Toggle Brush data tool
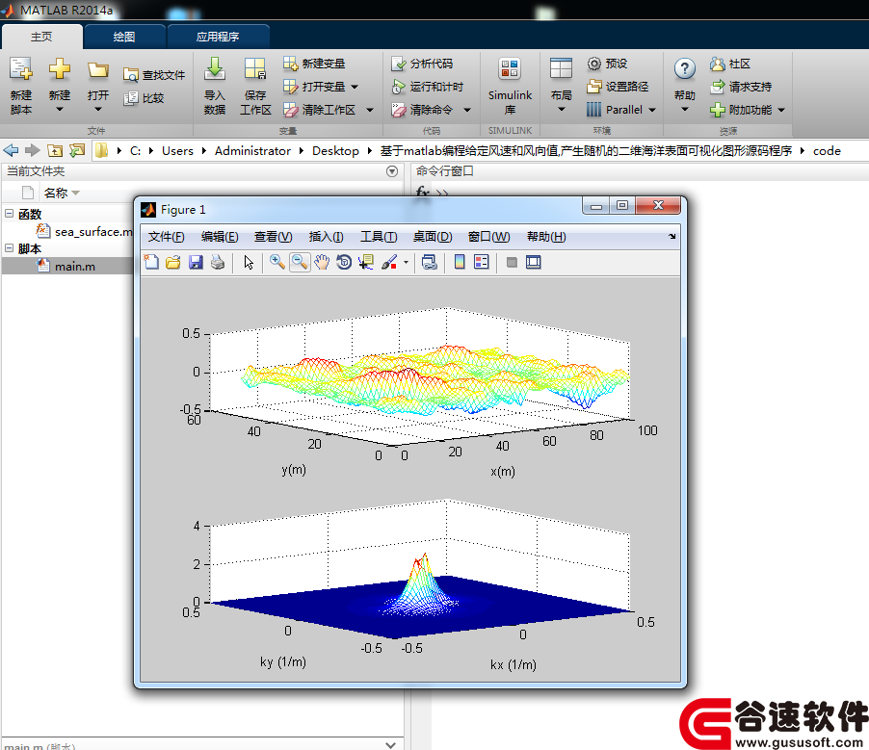 (389, 262)
